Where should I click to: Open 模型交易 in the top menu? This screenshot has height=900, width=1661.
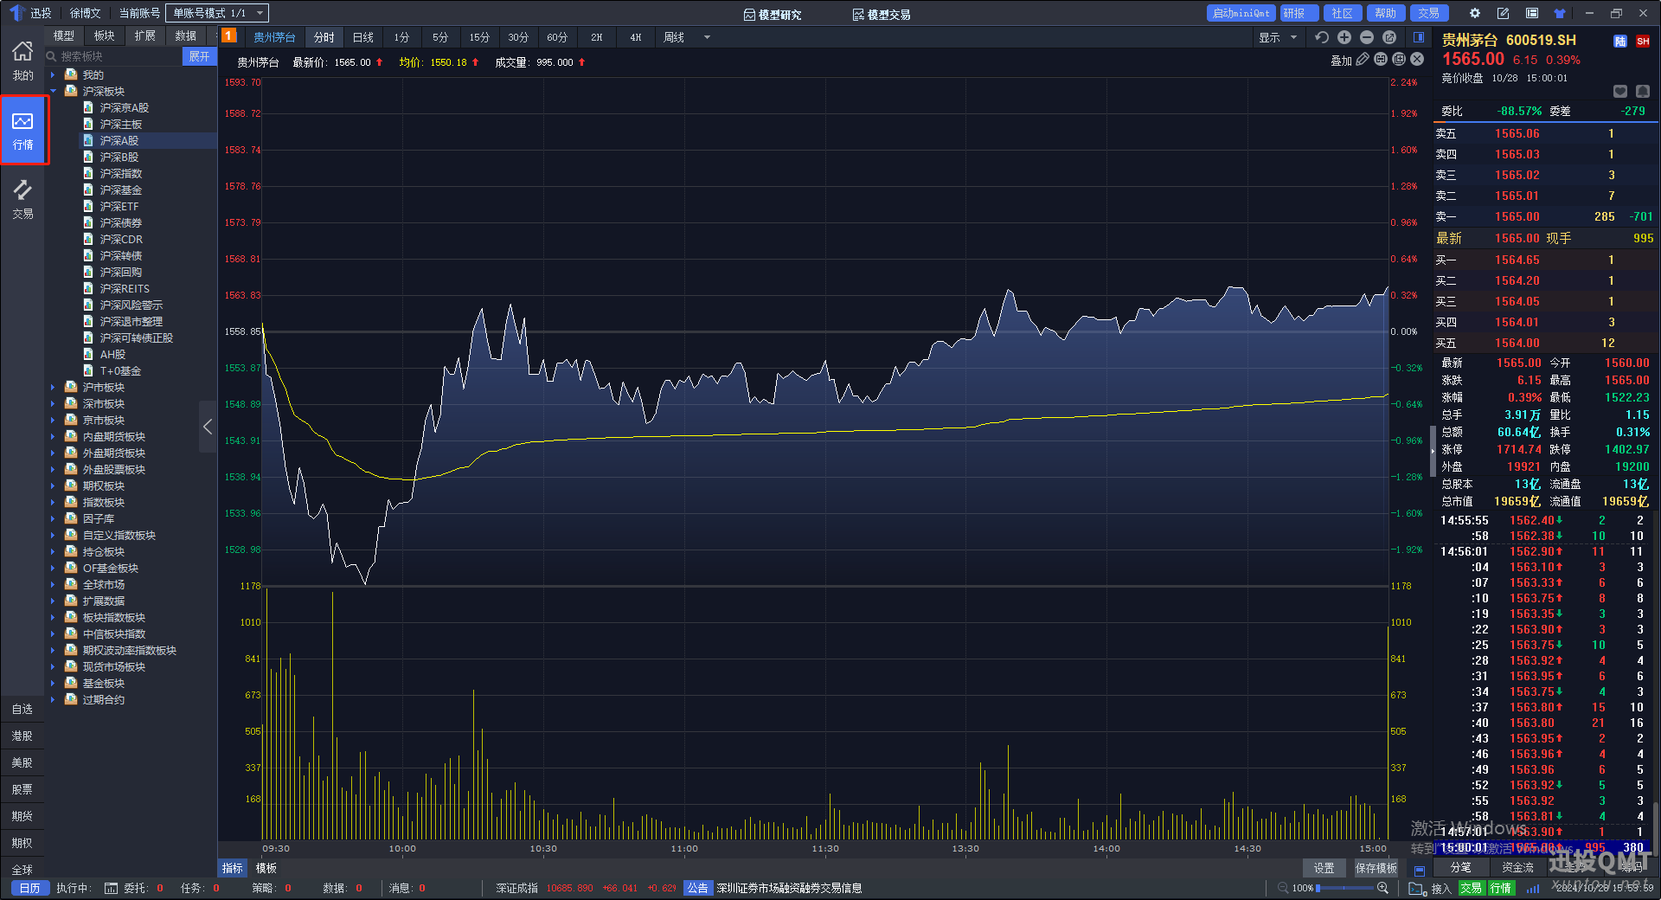point(882,14)
